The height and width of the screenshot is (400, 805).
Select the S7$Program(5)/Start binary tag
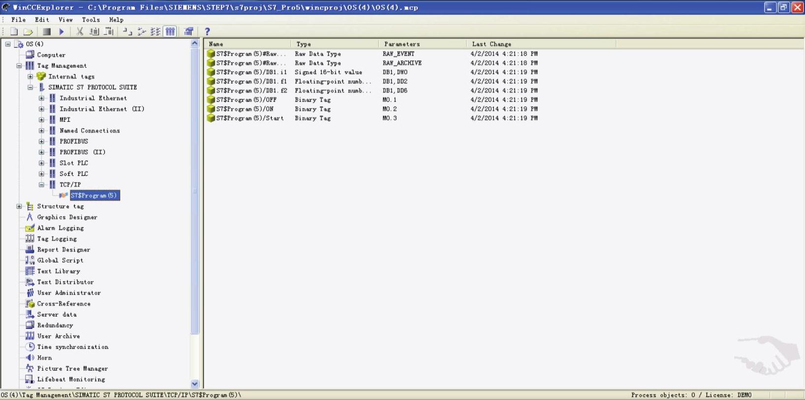(x=249, y=118)
